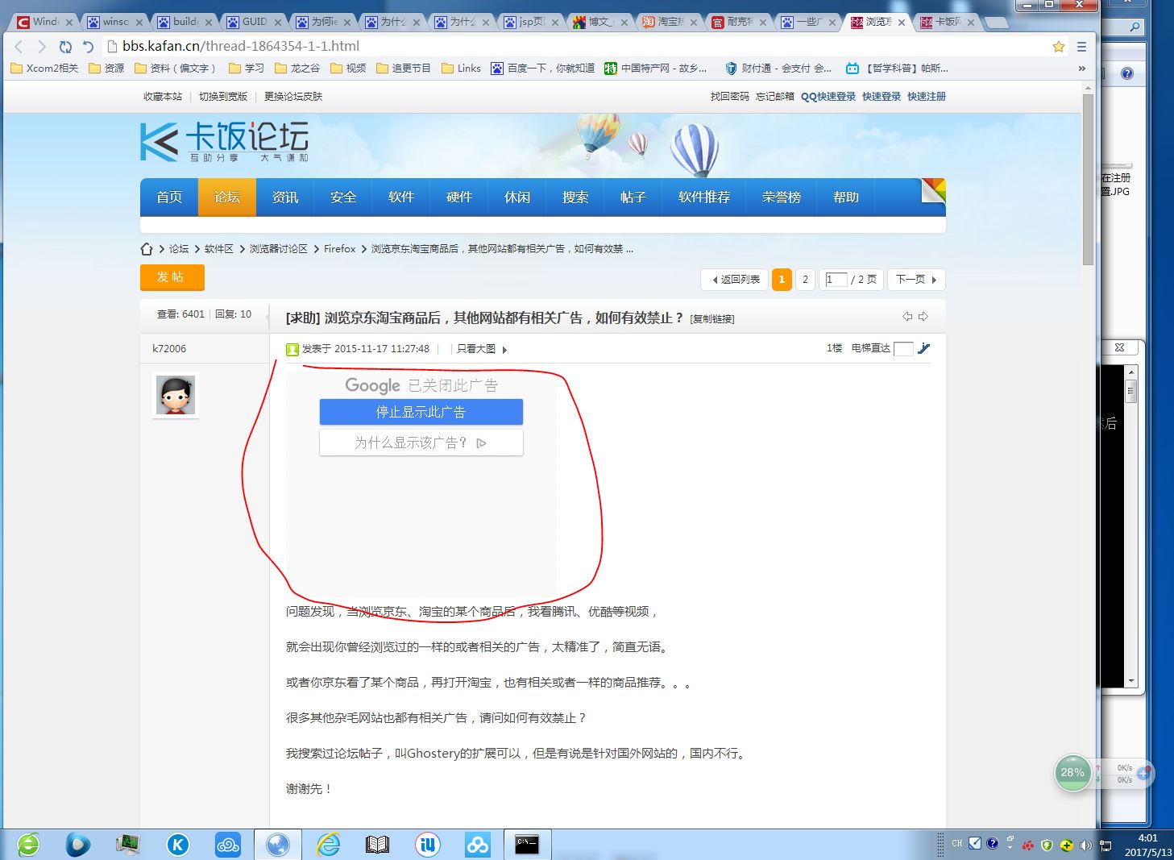Click the AdChoices icon in ad box
Screen dimensions: 1174x860
[x=481, y=442]
